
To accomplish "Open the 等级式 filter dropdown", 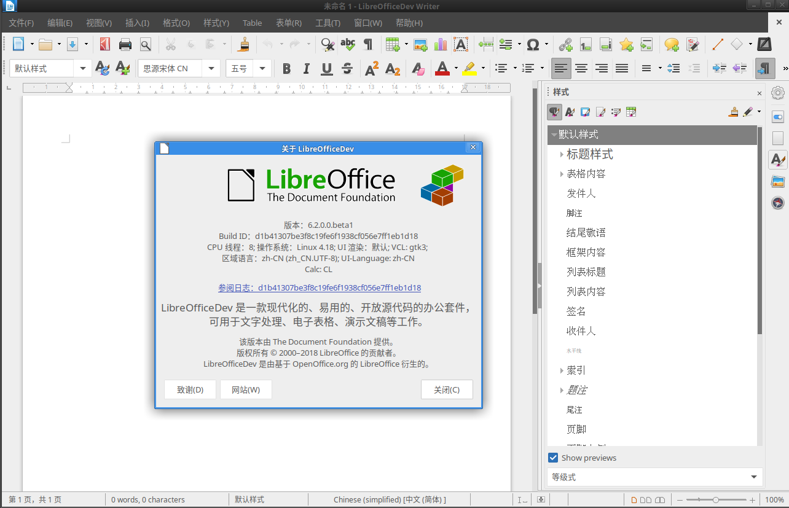I will 655,477.
